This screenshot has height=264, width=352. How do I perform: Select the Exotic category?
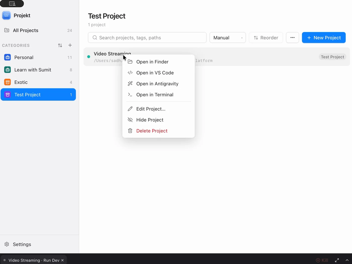38,82
